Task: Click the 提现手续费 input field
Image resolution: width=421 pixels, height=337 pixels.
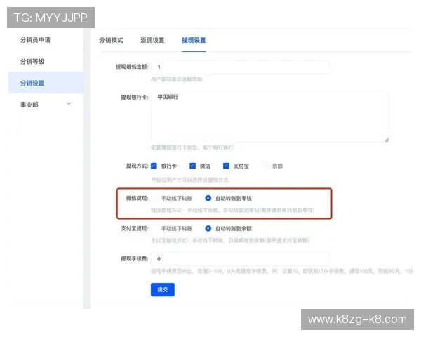Action: [240, 259]
